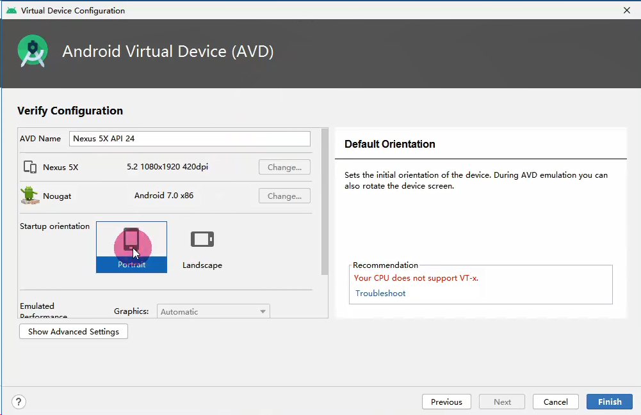The width and height of the screenshot is (641, 415).
Task: Click Show Advanced Settings button
Action: 74,331
